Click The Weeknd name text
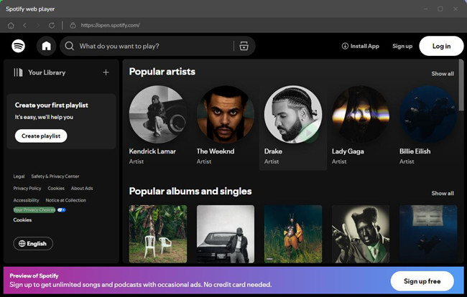Image resolution: width=467 pixels, height=297 pixels. pos(216,151)
